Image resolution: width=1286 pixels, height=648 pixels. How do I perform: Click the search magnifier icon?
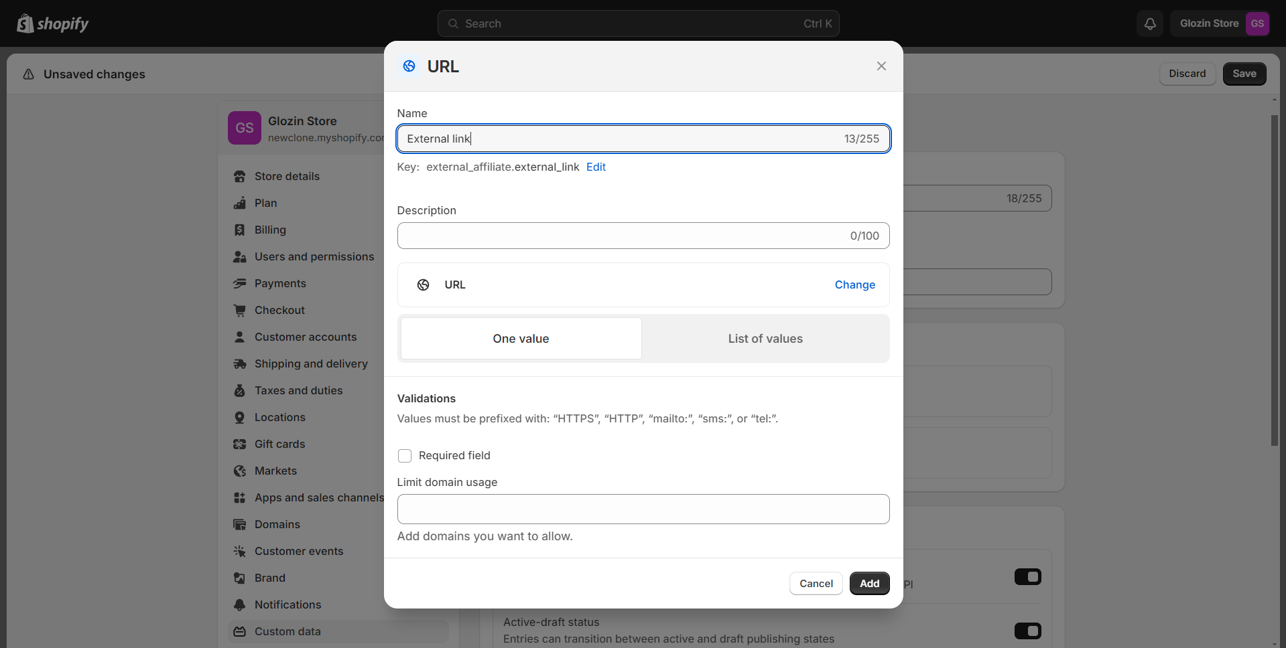click(x=454, y=23)
